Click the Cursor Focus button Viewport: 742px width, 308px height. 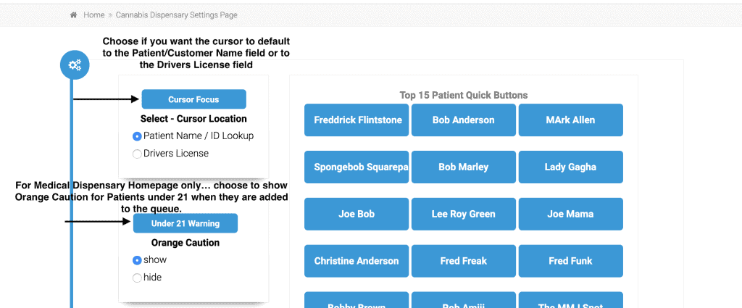[193, 99]
